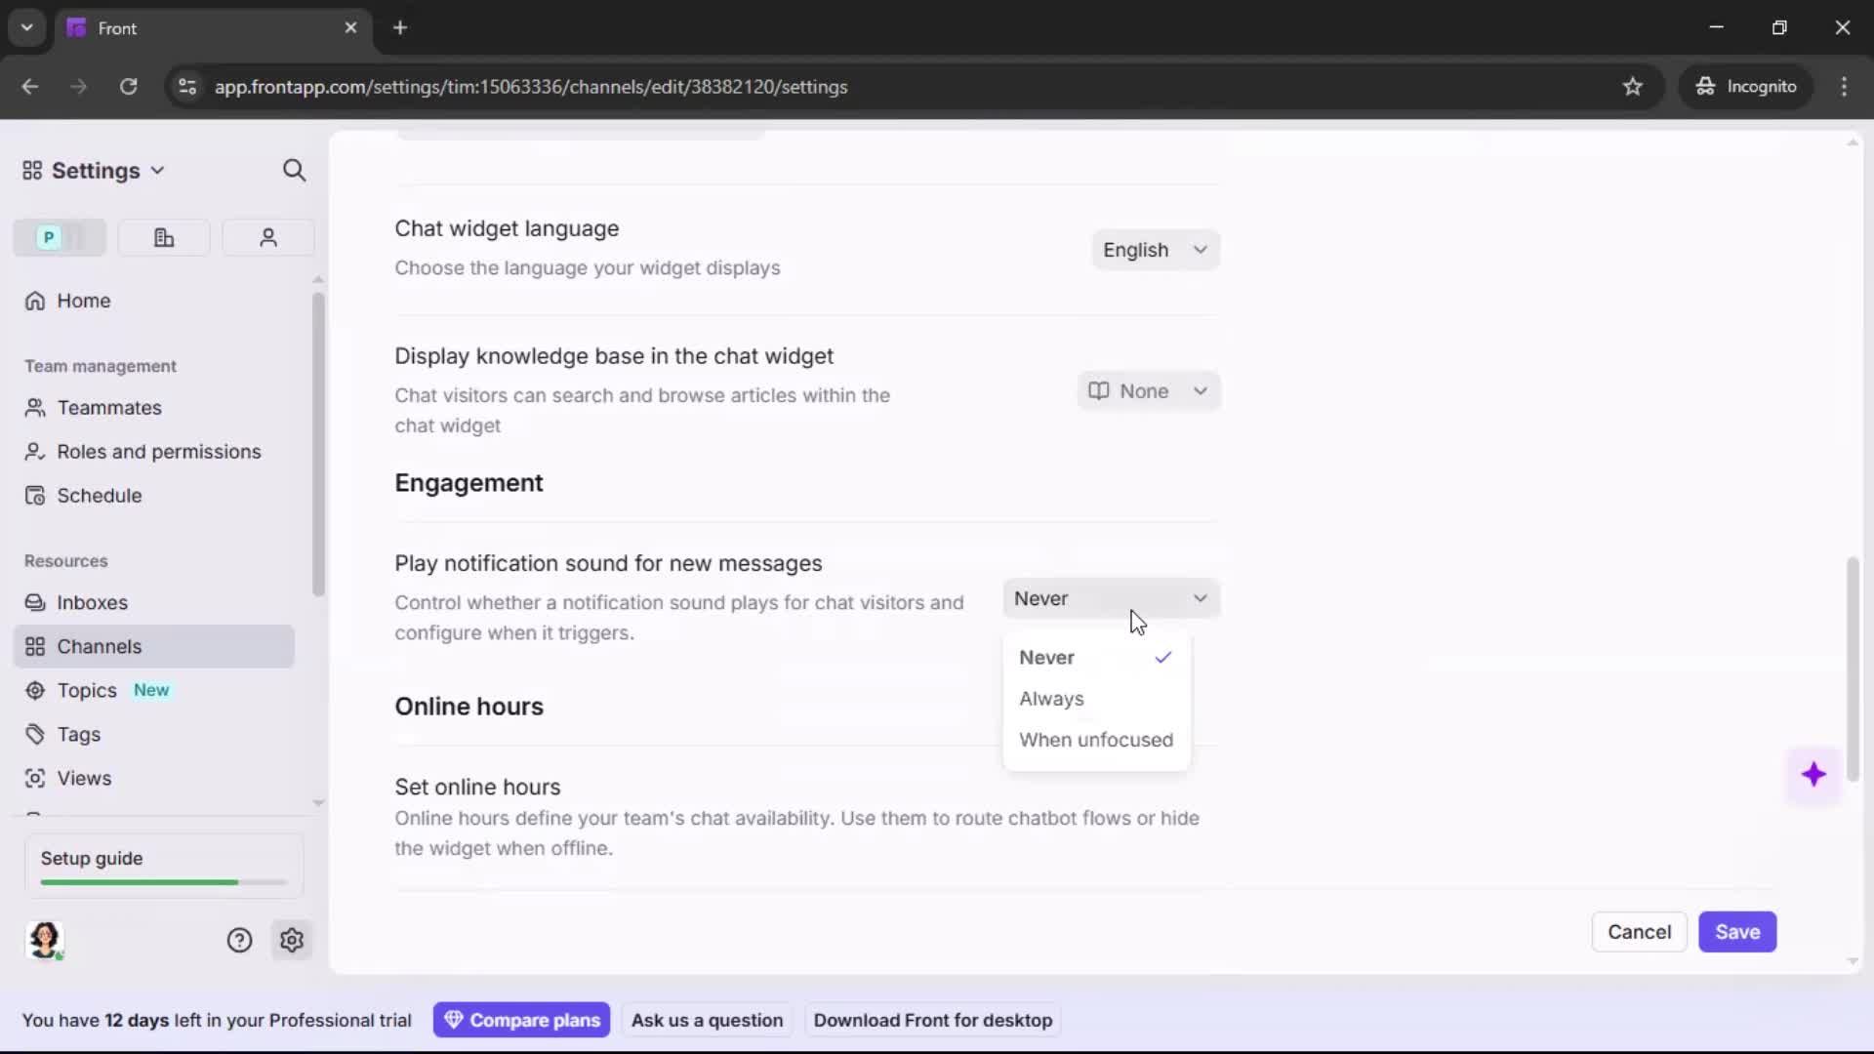
Task: Save the channel settings
Action: click(x=1737, y=932)
